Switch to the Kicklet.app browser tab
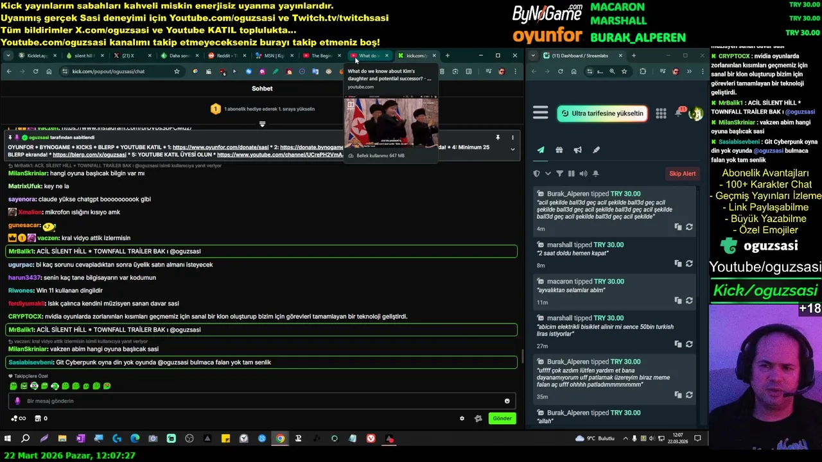This screenshot has width=822, height=462. coord(37,56)
